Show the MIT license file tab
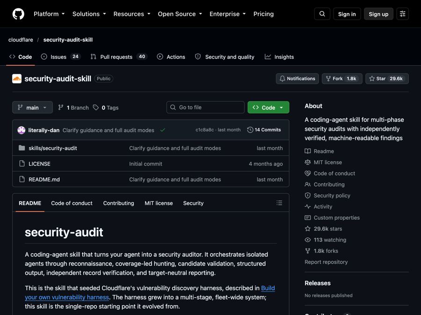 [159, 203]
